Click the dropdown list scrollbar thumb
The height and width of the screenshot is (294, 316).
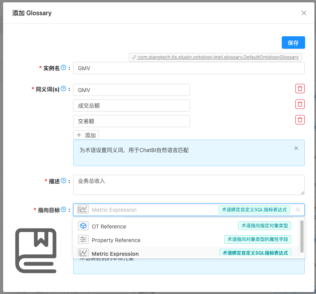[x=302, y=236]
